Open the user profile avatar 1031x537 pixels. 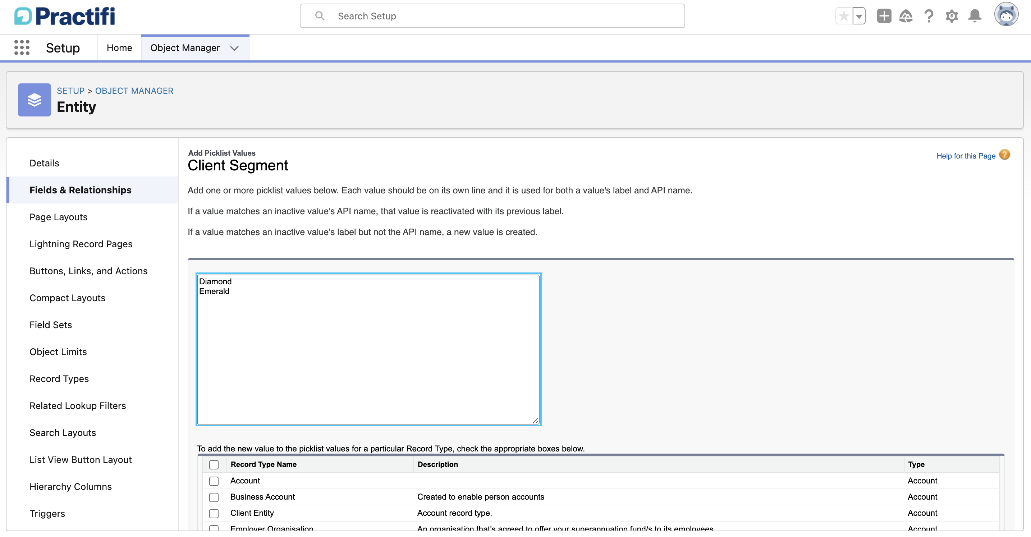1006,15
